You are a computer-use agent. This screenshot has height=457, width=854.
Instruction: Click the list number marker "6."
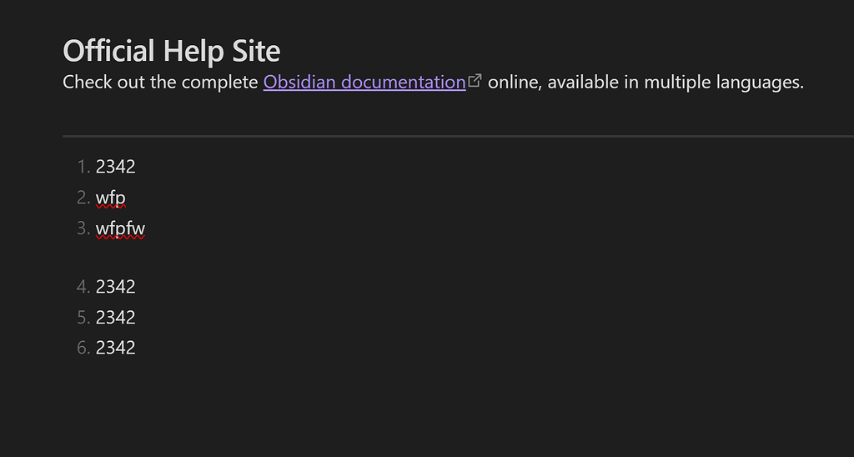(x=83, y=348)
